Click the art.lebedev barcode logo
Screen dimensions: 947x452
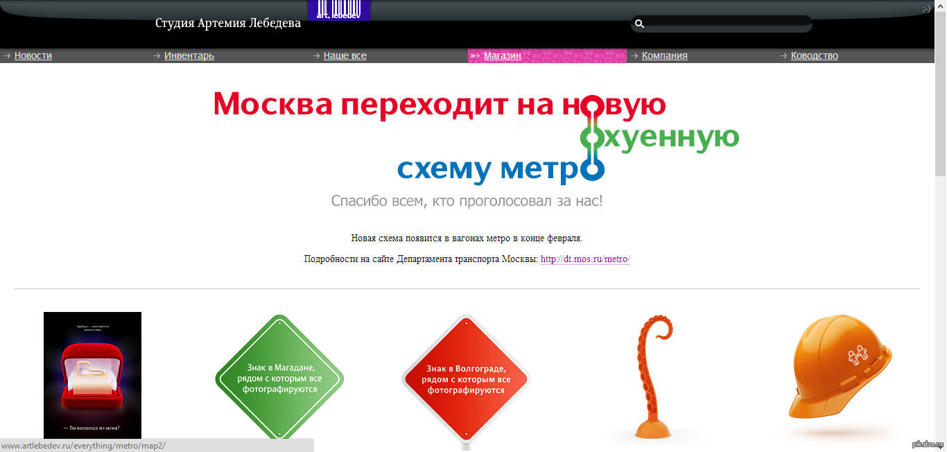pyautogui.click(x=338, y=10)
